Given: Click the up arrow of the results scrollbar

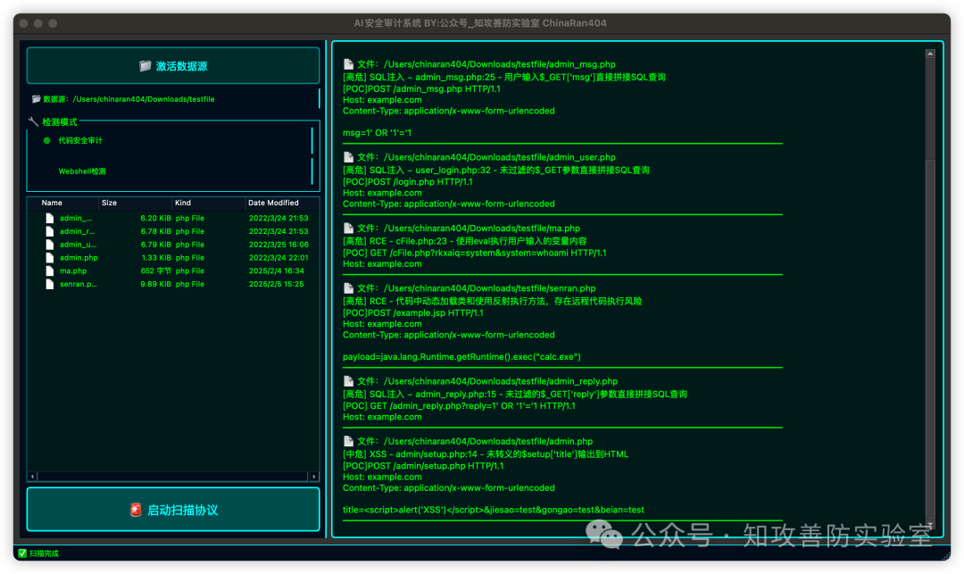Looking at the screenshot, I should coord(930,54).
